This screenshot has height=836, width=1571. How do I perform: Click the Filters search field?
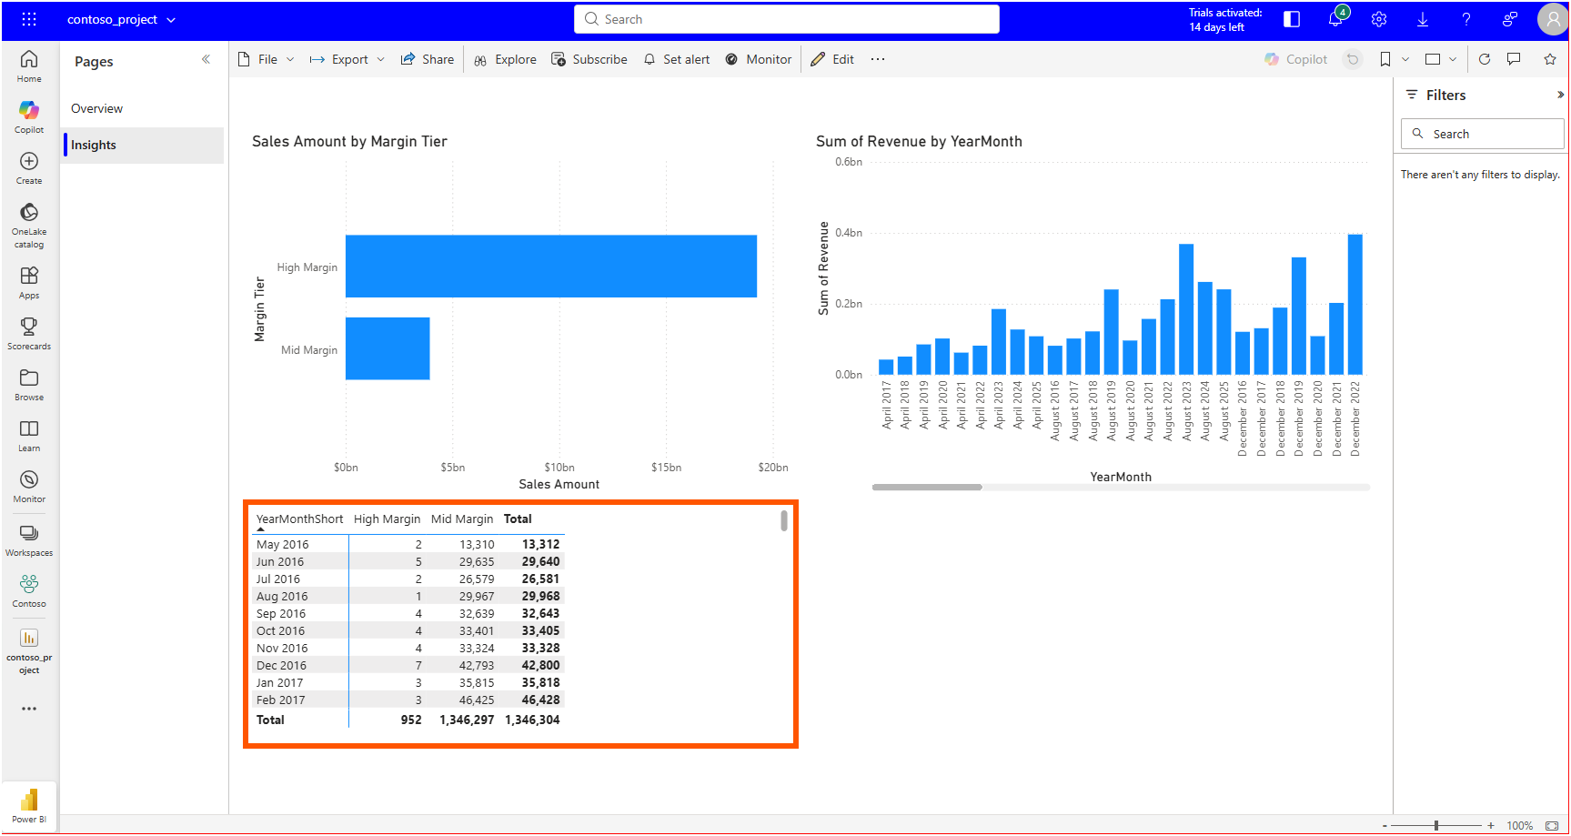coord(1482,134)
